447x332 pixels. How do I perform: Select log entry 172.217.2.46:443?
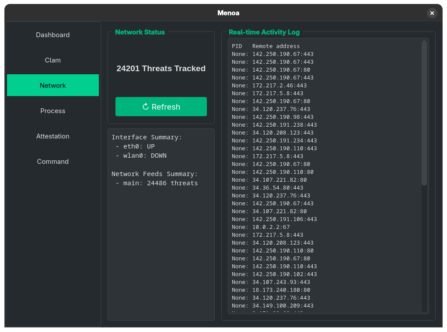(269, 86)
